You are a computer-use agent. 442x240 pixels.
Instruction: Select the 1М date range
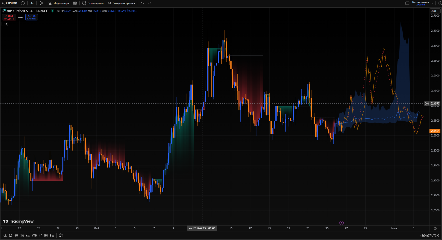coord(16,236)
